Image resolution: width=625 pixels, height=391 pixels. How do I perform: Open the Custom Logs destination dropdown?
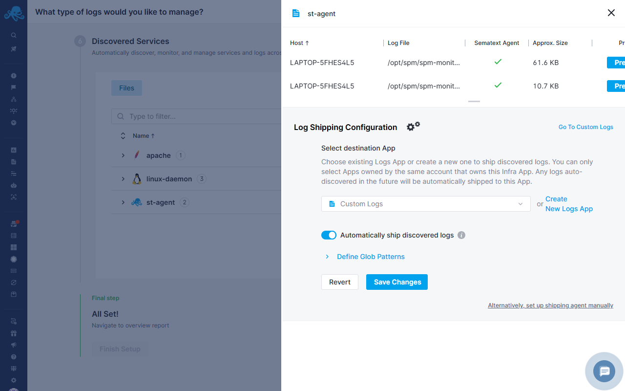coord(425,204)
